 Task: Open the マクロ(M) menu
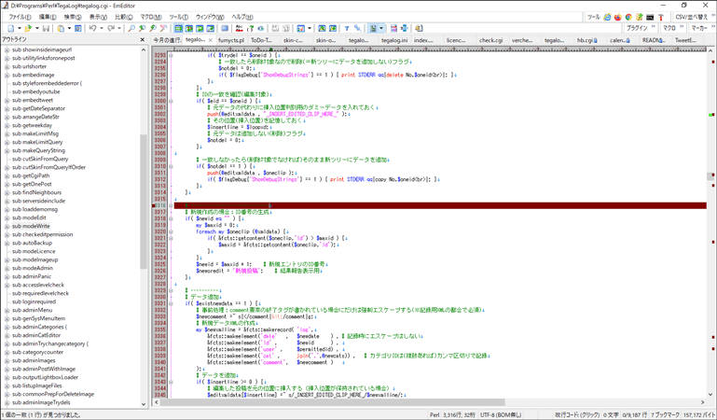151,17
